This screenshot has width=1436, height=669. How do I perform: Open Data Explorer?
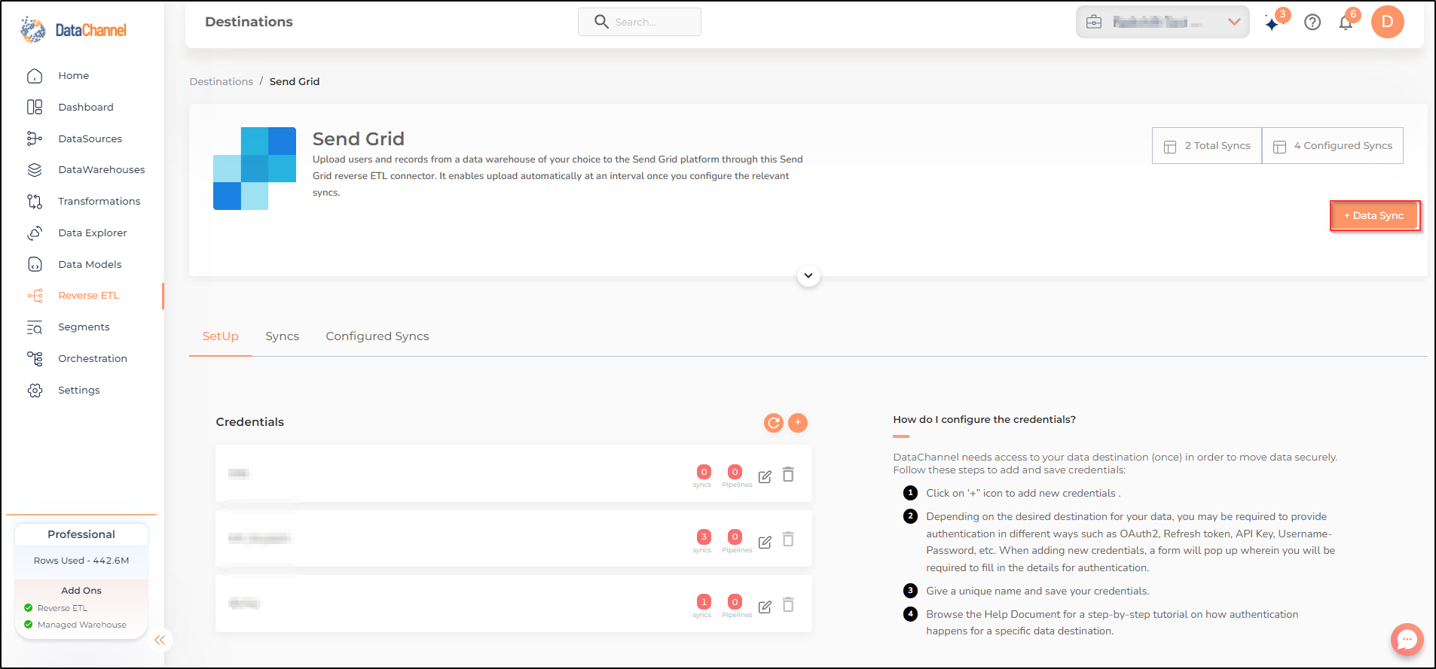(x=92, y=233)
